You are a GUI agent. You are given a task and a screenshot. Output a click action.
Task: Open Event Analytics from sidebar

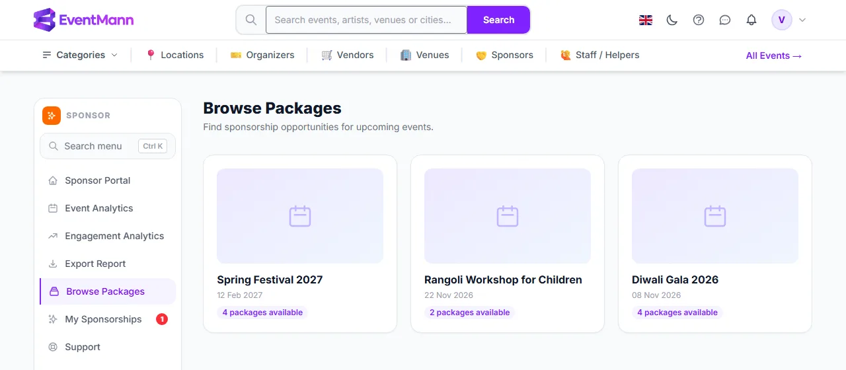click(108, 208)
